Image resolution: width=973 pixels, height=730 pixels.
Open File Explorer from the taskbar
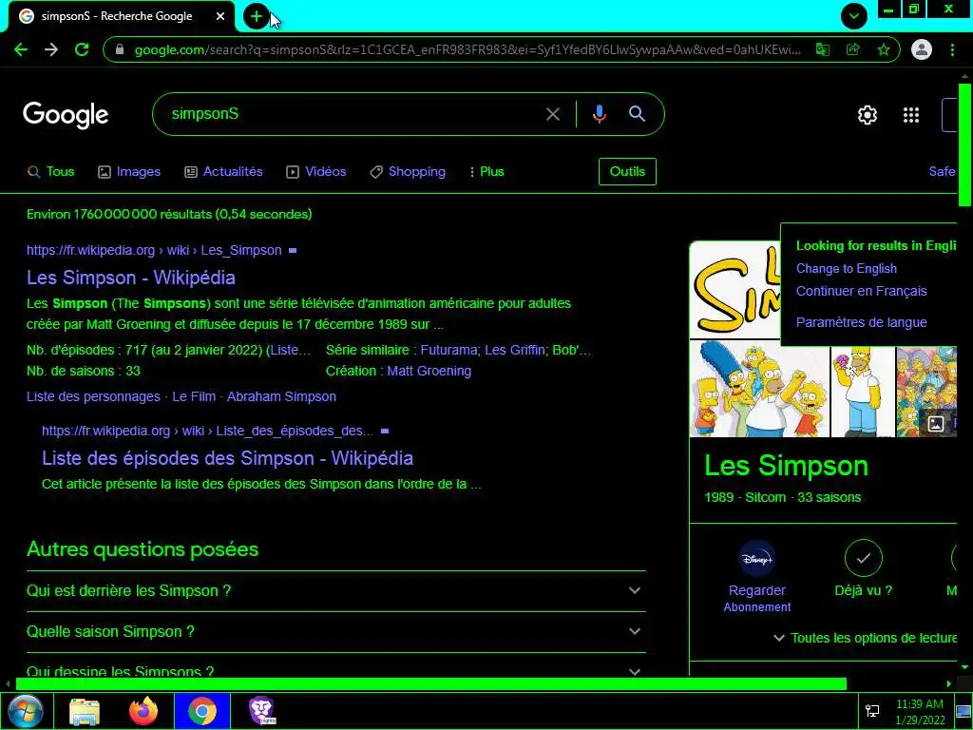pos(85,711)
